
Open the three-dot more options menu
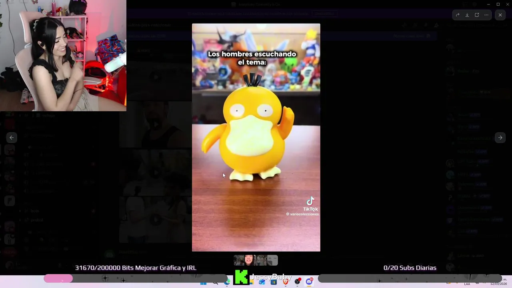coord(486,15)
